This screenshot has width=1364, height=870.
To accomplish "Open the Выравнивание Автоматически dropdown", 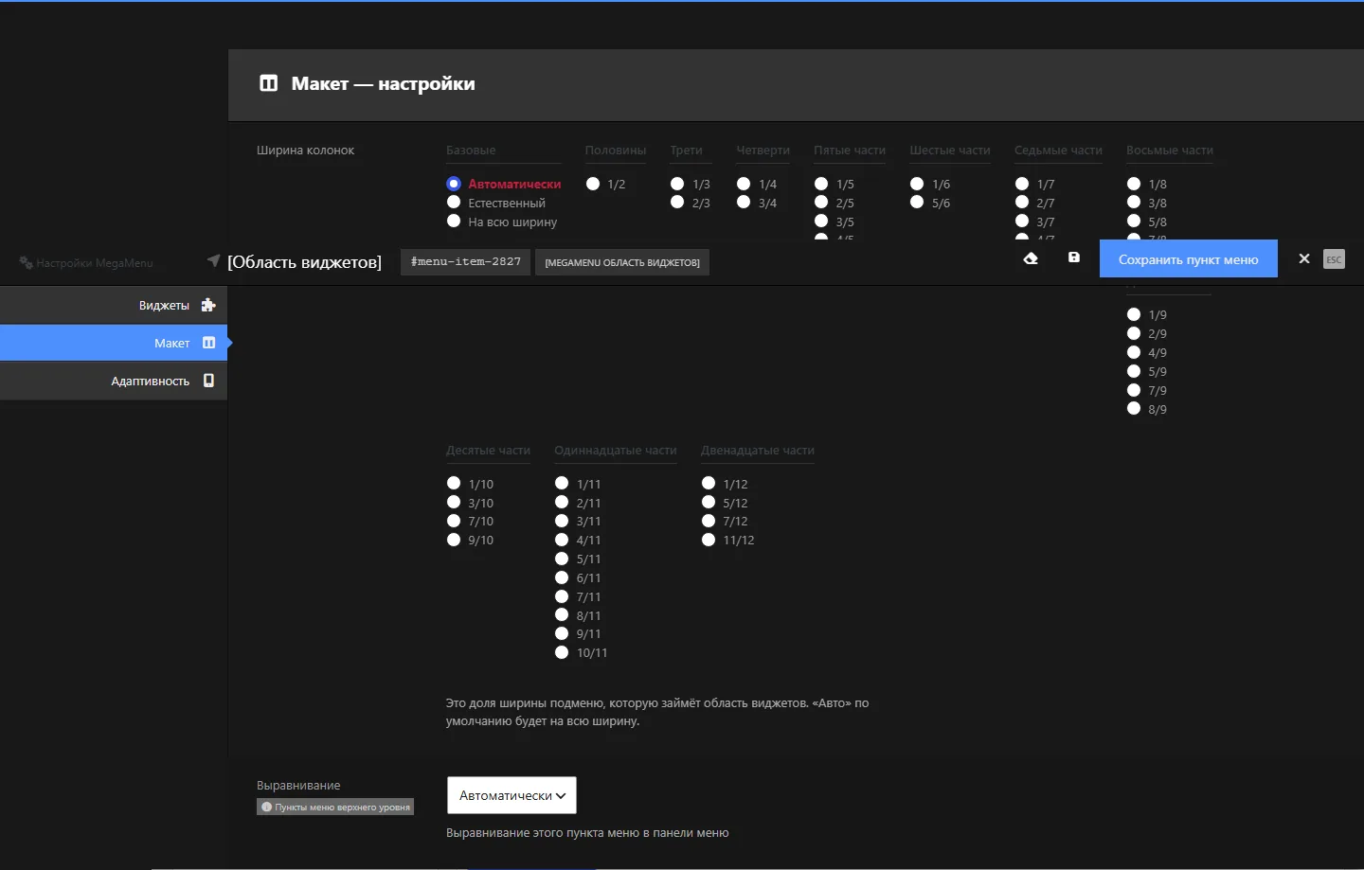I will [x=511, y=795].
